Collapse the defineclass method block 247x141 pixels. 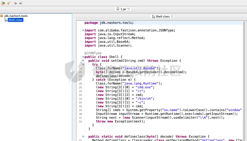[x=83, y=136]
